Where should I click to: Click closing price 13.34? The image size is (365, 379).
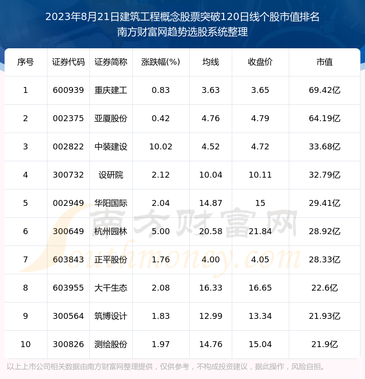tap(260, 317)
